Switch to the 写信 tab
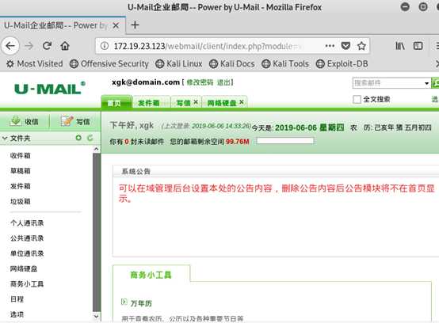Image resolution: width=439 pixels, height=323 pixels. pyautogui.click(x=183, y=103)
